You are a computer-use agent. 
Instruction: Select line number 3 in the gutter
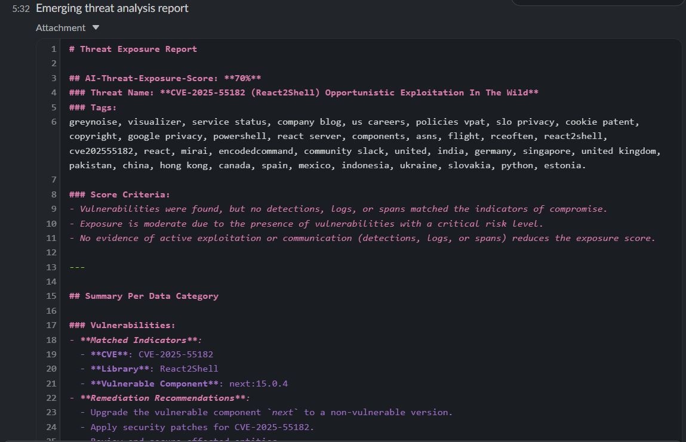pos(54,78)
